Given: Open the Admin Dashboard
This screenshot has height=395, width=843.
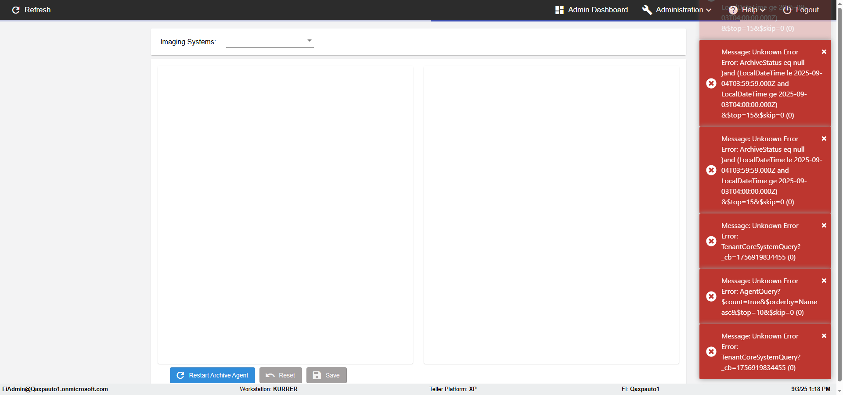Looking at the screenshot, I should tap(591, 10).
